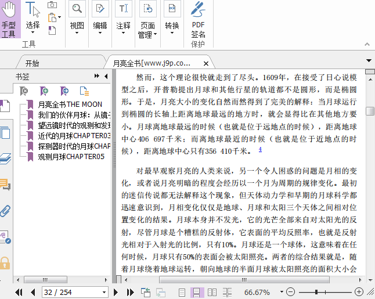Go to the next page
The height and width of the screenshot is (299, 375).
116,292
